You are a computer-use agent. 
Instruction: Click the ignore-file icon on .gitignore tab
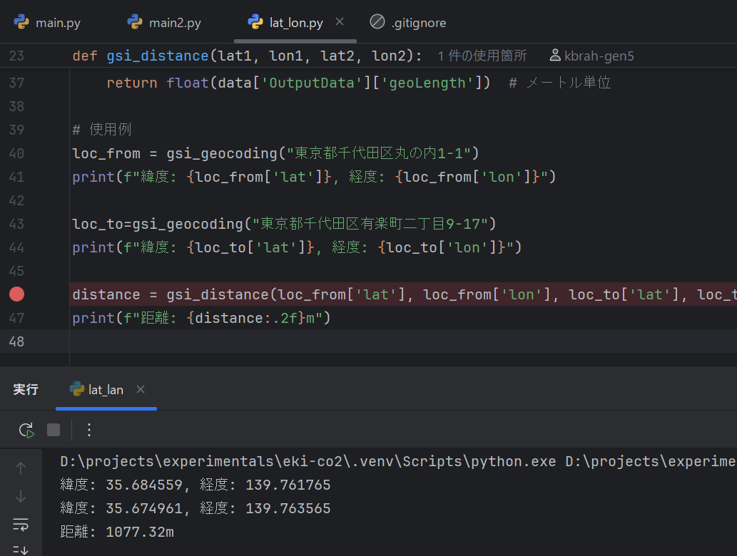coord(377,21)
